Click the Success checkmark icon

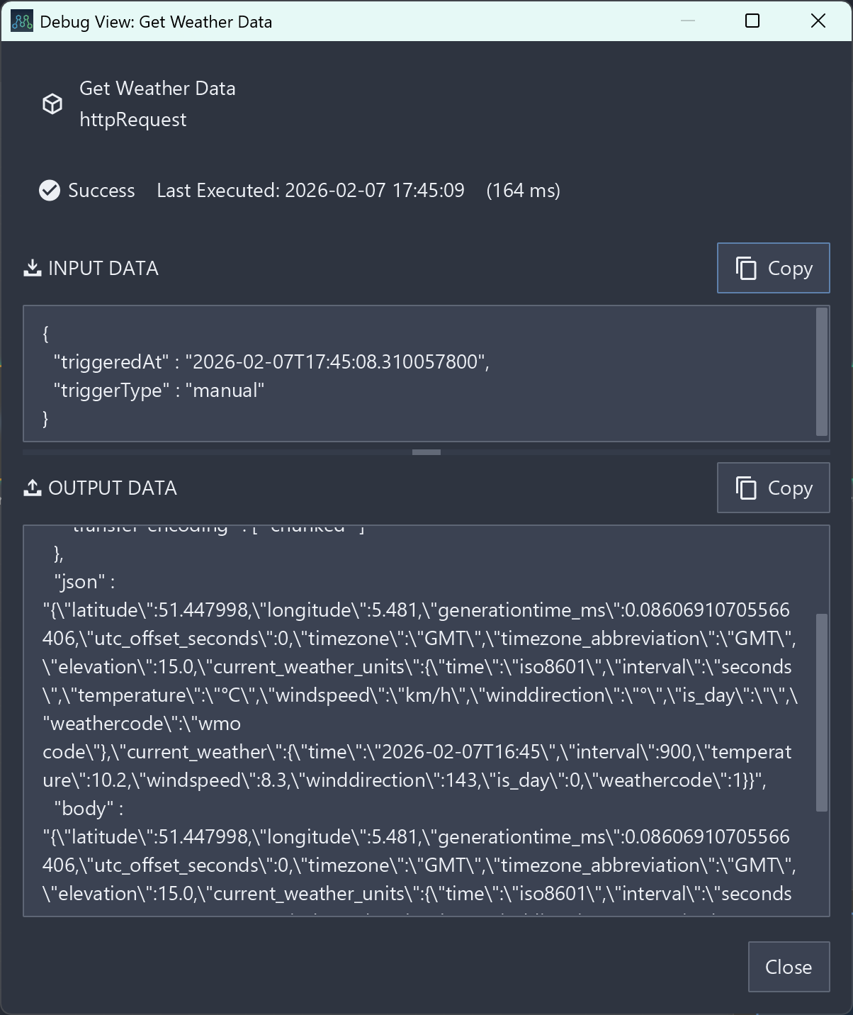(x=50, y=190)
